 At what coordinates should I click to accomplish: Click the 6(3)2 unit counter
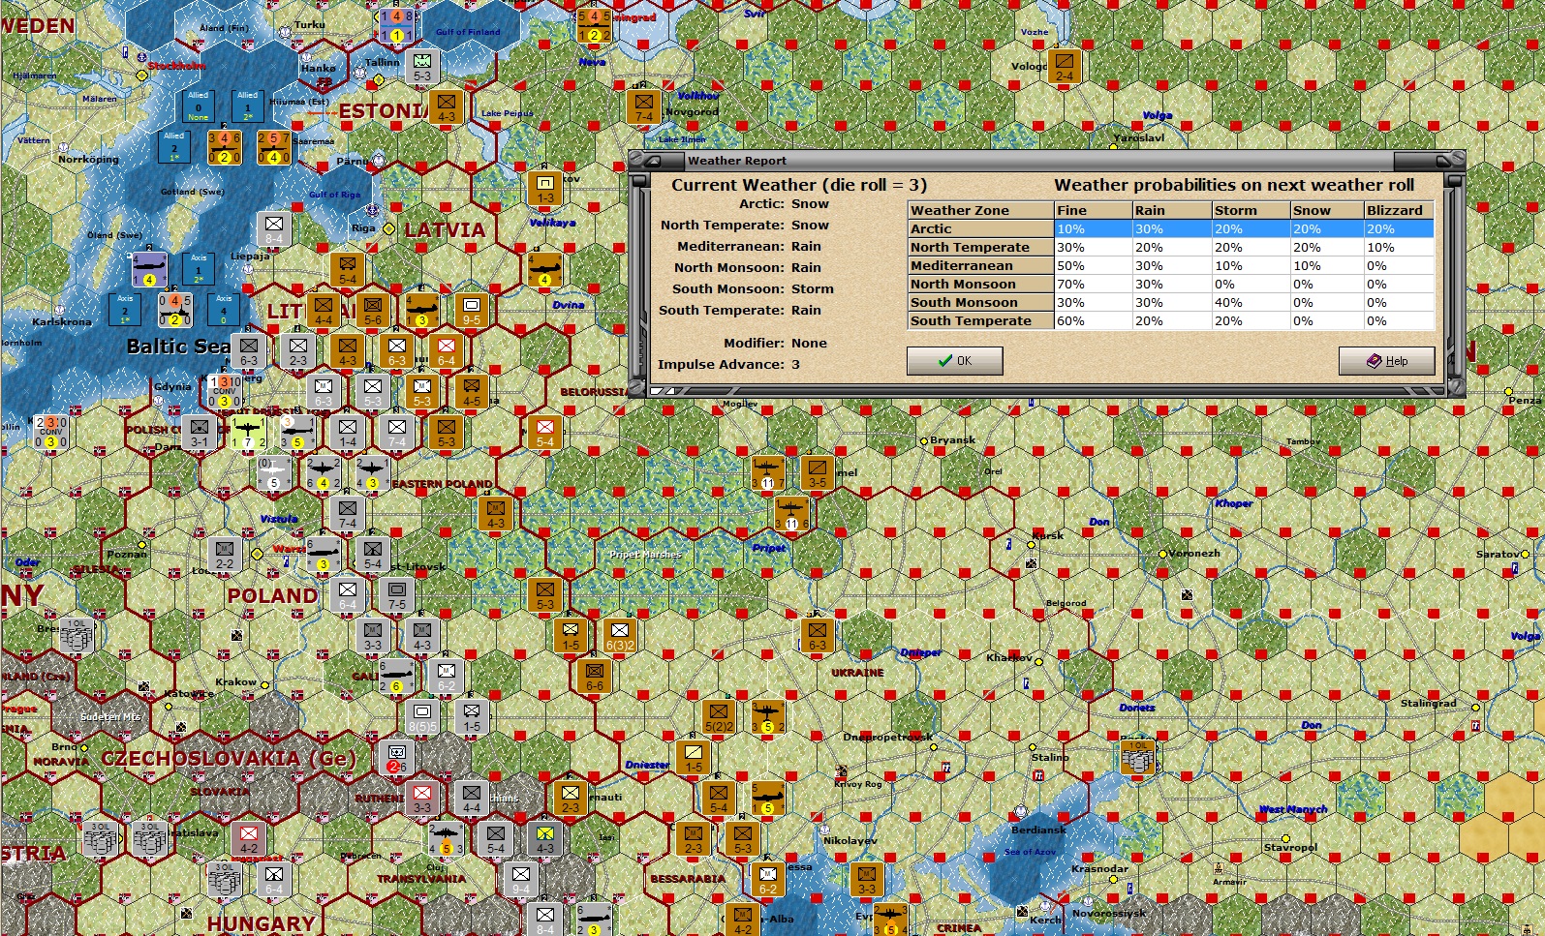click(x=620, y=636)
